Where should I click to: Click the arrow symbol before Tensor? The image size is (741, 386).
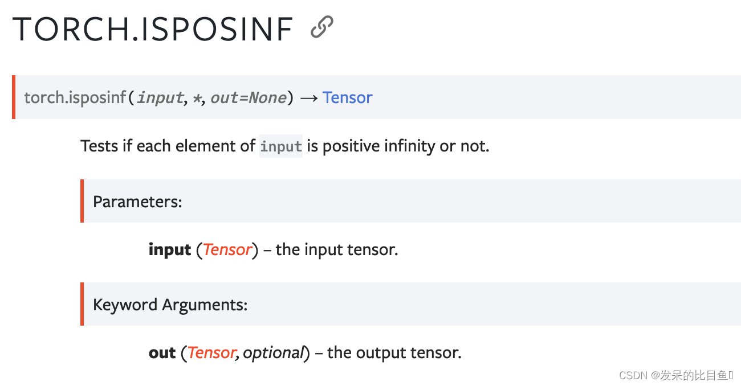coord(308,98)
